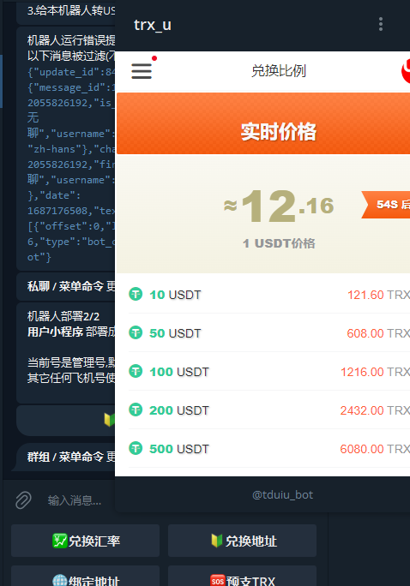Viewport: 410px width, 586px height.
Task: Open the three-dot options menu beside trx_u
Action: 381,24
